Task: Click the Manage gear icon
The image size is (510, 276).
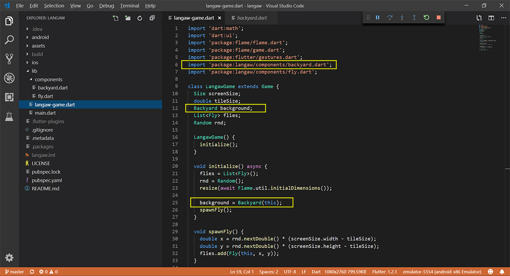Action: click(x=9, y=258)
